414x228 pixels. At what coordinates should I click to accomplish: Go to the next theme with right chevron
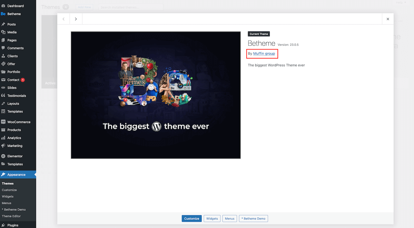(x=76, y=19)
